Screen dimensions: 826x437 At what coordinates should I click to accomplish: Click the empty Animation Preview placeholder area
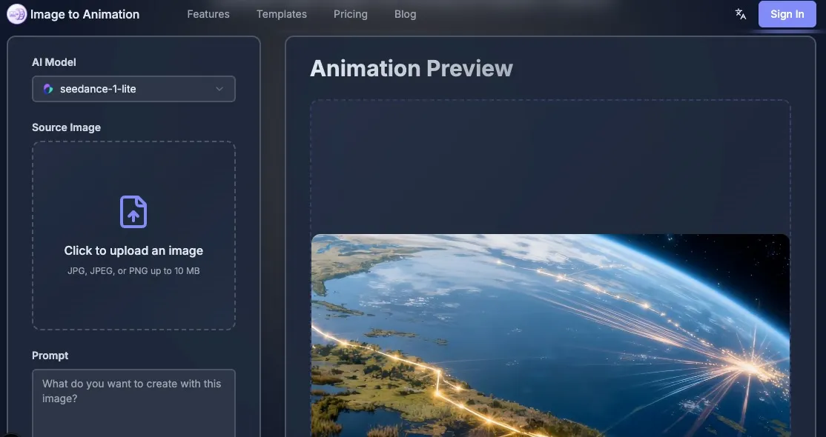tap(550, 164)
